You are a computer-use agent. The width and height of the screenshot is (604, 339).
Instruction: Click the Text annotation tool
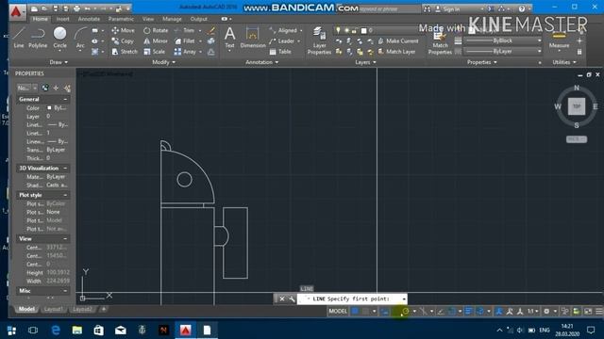click(x=229, y=38)
